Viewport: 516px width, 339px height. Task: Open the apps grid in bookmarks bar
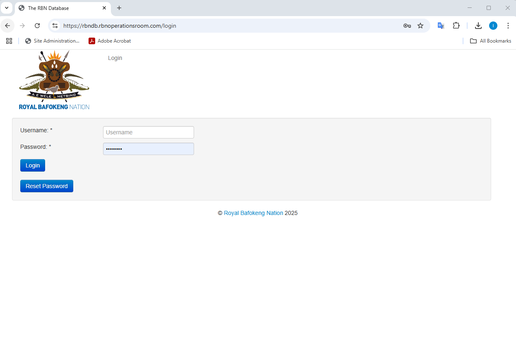(9, 41)
